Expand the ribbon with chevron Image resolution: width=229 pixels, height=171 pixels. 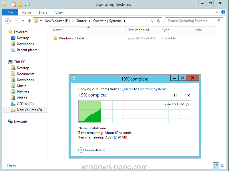click(217, 12)
